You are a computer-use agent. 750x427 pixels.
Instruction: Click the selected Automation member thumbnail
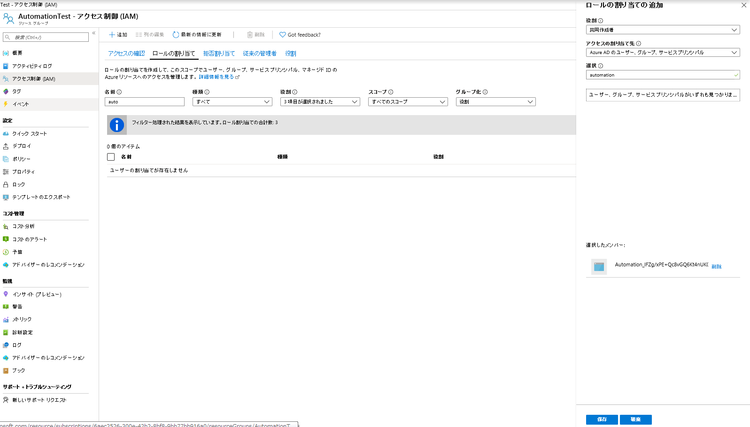599,267
